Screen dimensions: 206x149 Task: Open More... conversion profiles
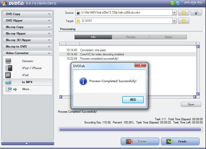27,89
